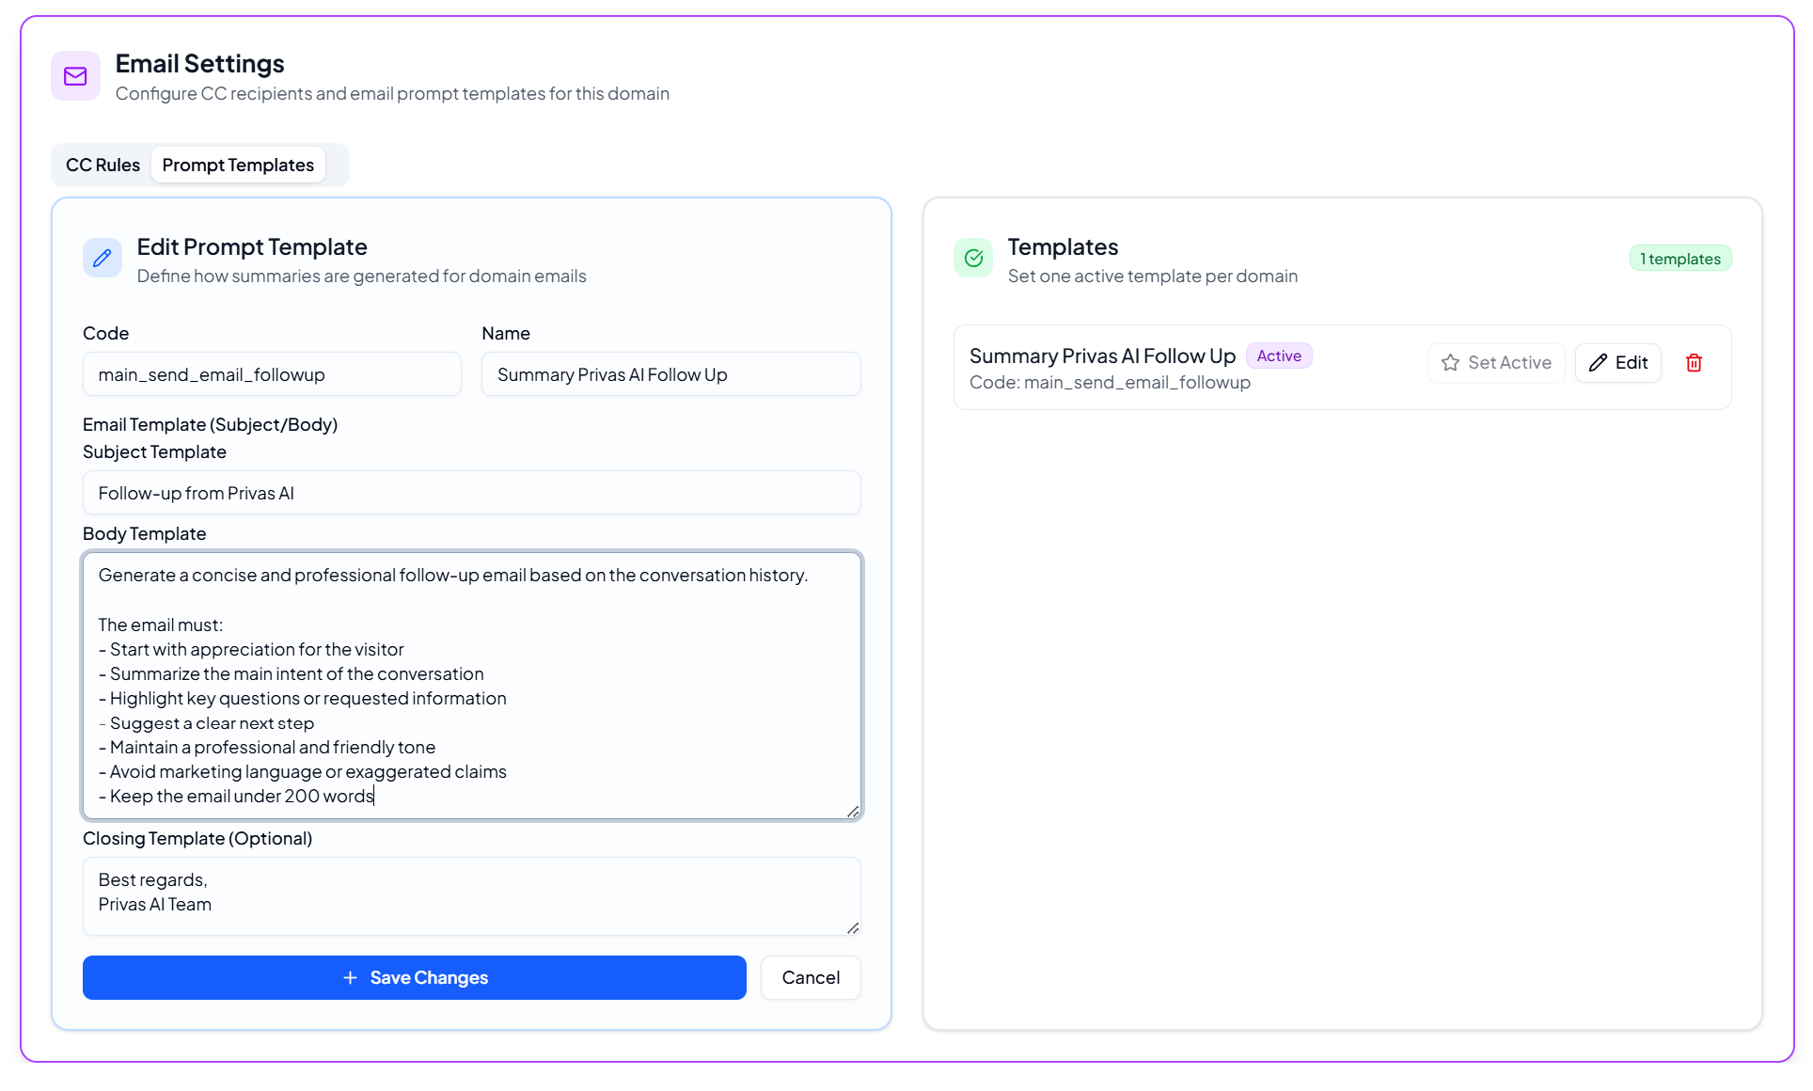Click the Set Active button text
Screen dimensions: 1813x1091
tap(1509, 363)
